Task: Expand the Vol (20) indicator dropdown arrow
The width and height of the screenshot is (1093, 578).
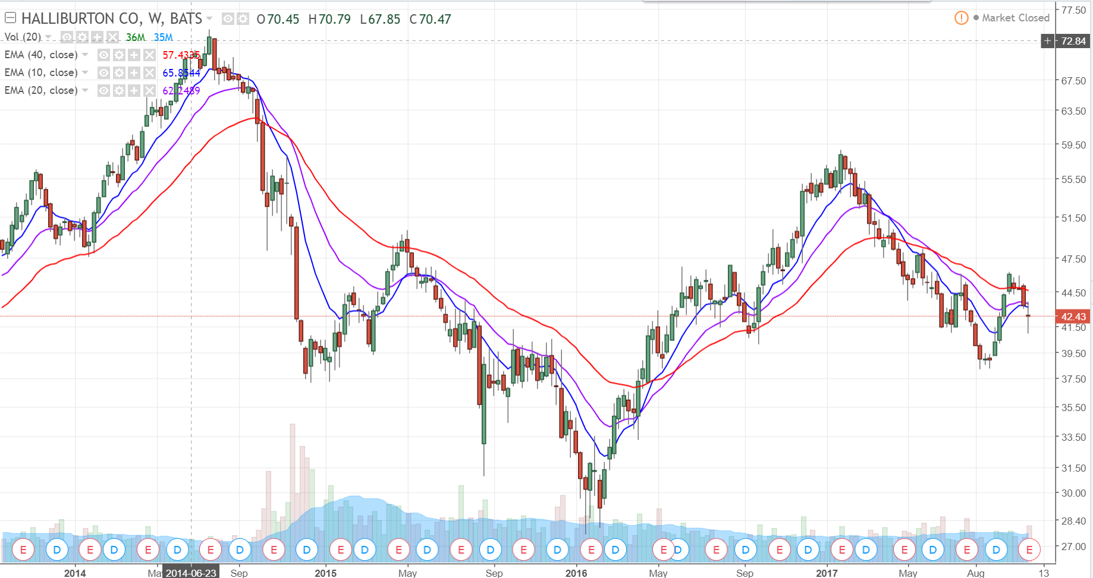Action: tap(48, 37)
